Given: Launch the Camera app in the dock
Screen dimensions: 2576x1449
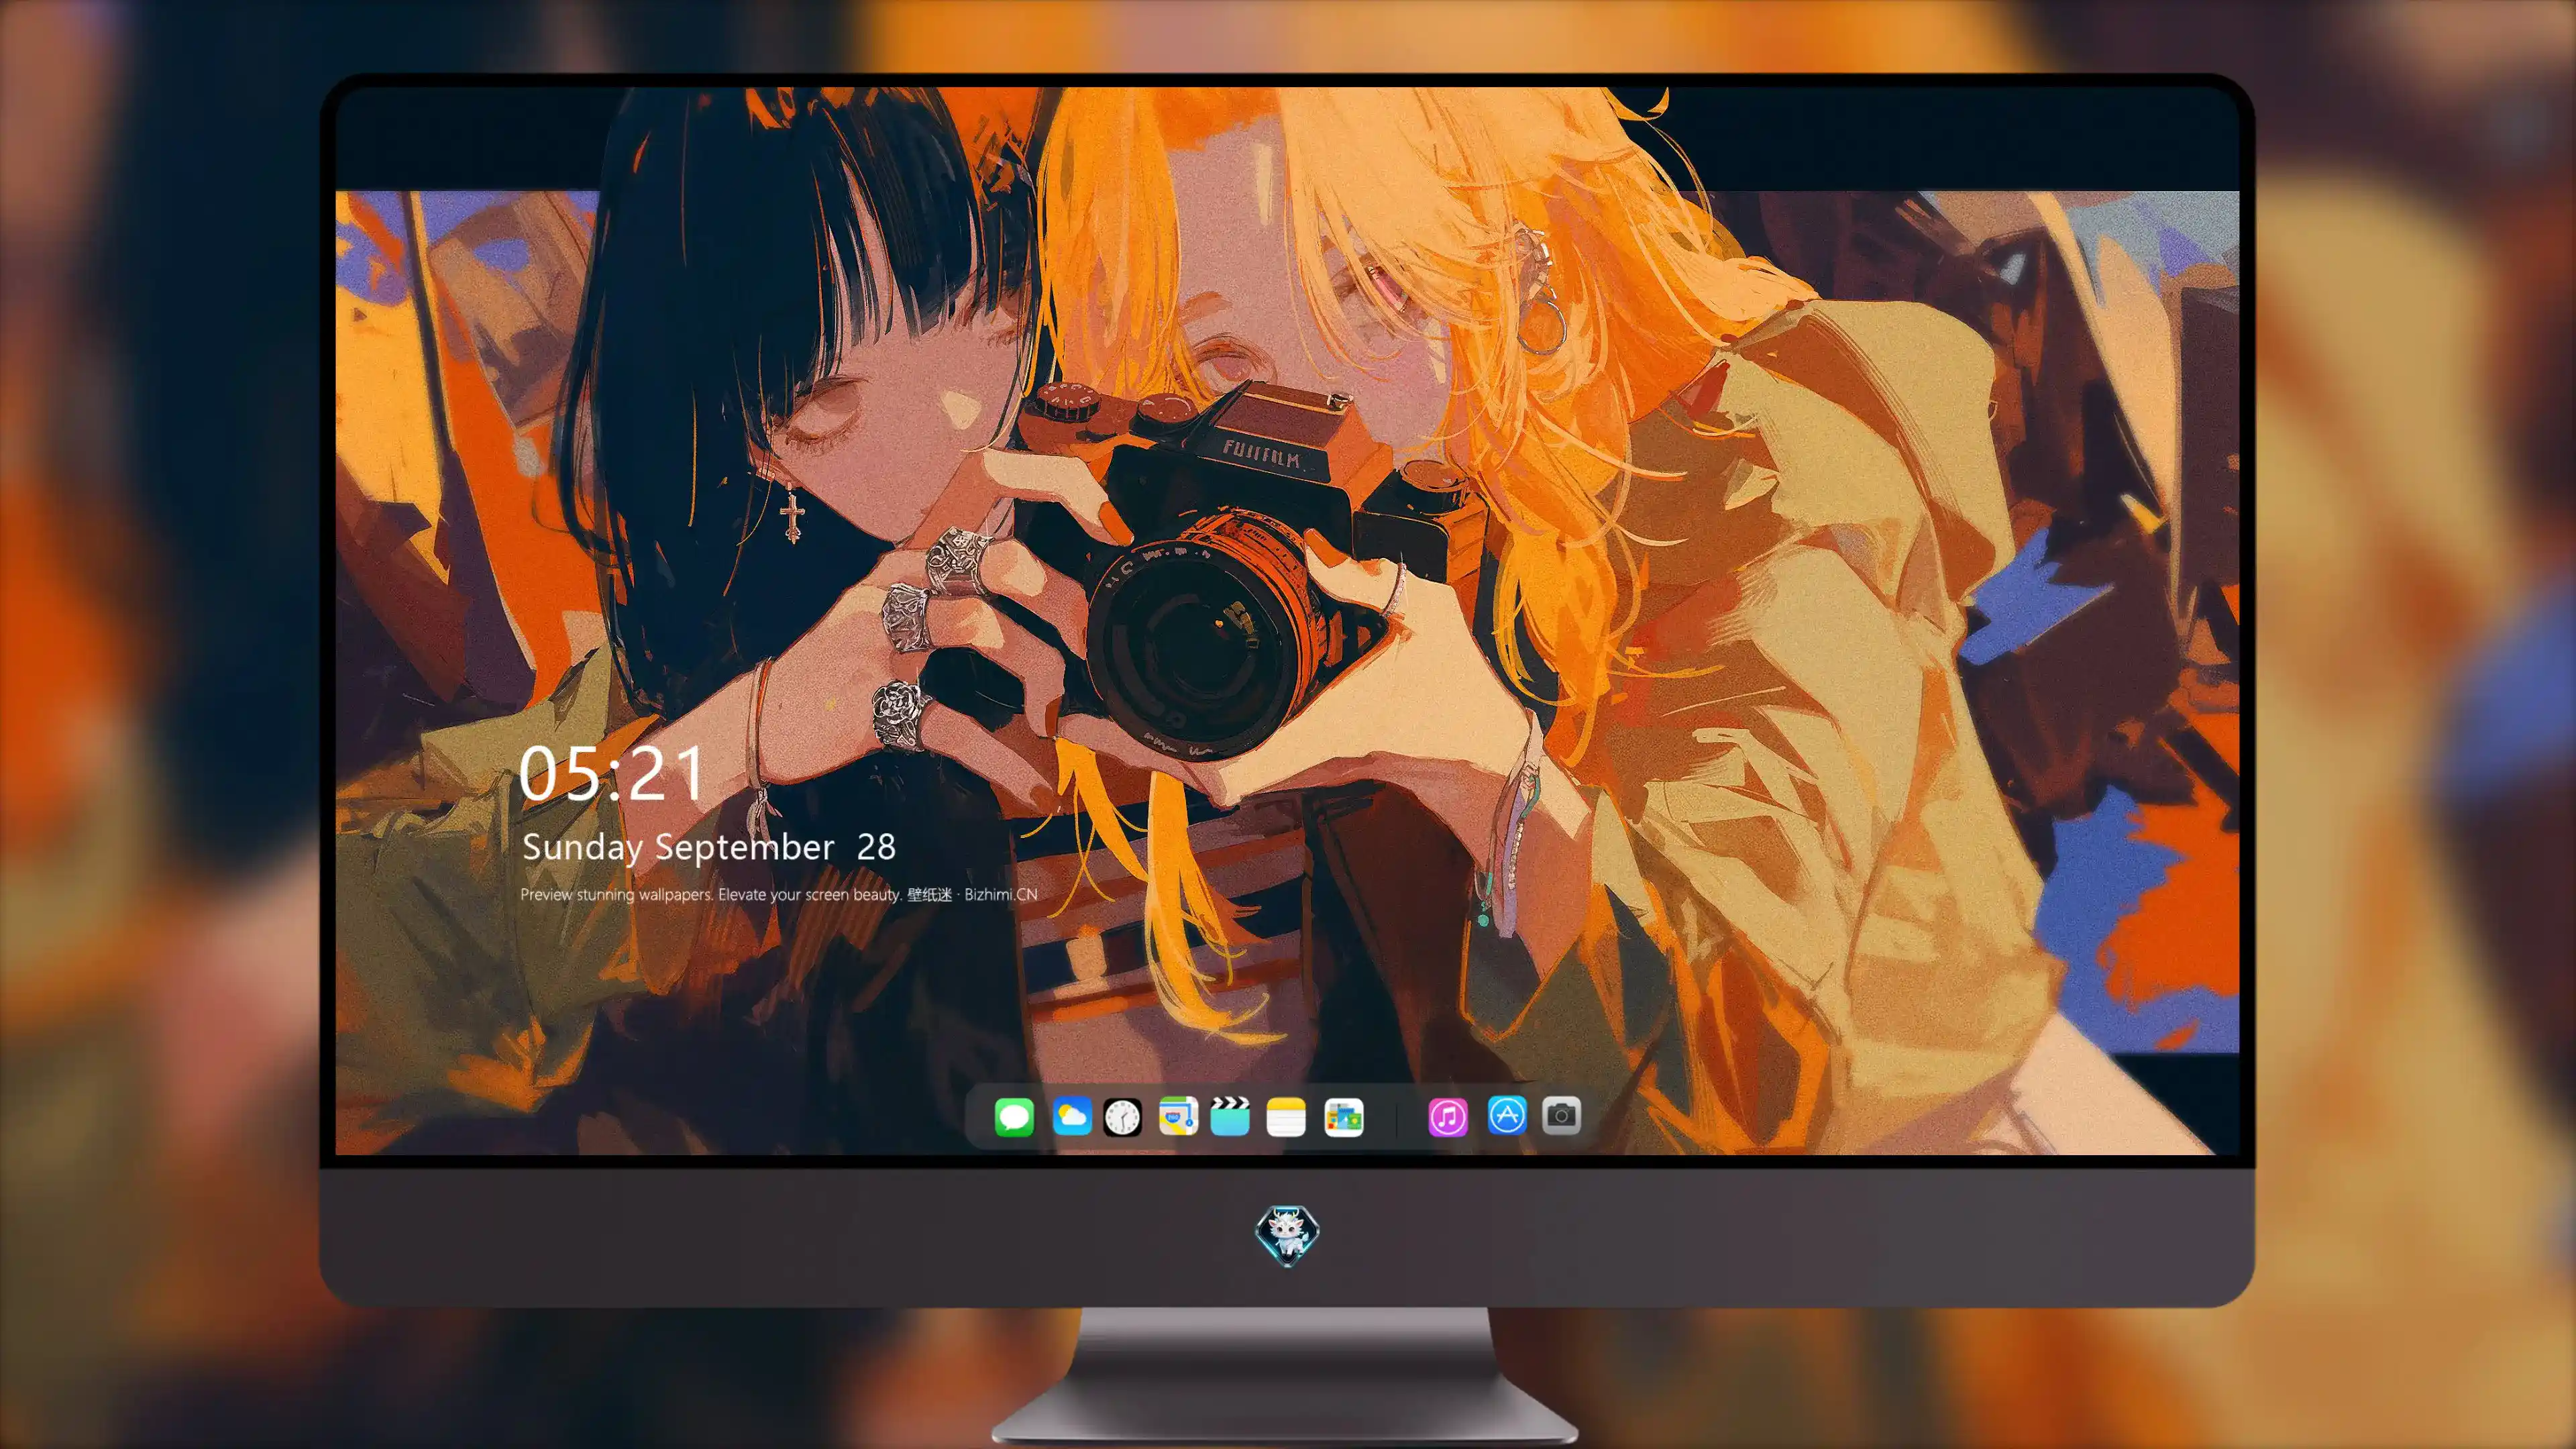Looking at the screenshot, I should click(x=1561, y=1115).
